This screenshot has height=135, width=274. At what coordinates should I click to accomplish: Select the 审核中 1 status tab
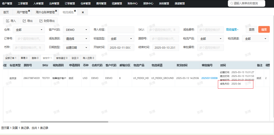point(47,58)
